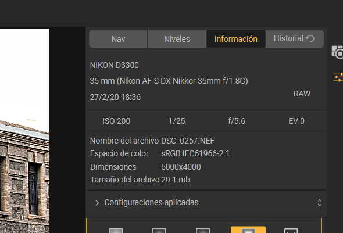Click the undo arrow on Historial tab
343x233 pixels.
click(x=310, y=39)
